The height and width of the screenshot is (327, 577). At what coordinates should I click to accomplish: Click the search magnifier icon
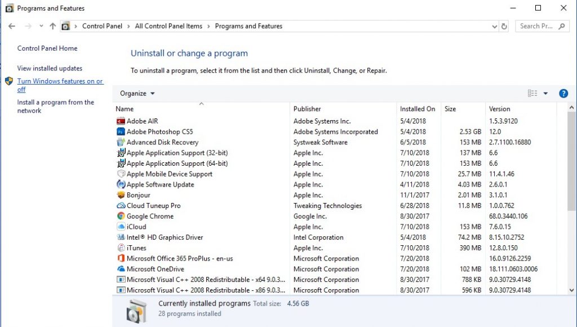pos(562,26)
